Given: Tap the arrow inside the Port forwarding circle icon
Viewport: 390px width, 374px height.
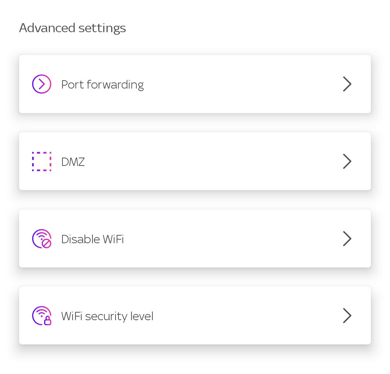Looking at the screenshot, I should coord(42,84).
